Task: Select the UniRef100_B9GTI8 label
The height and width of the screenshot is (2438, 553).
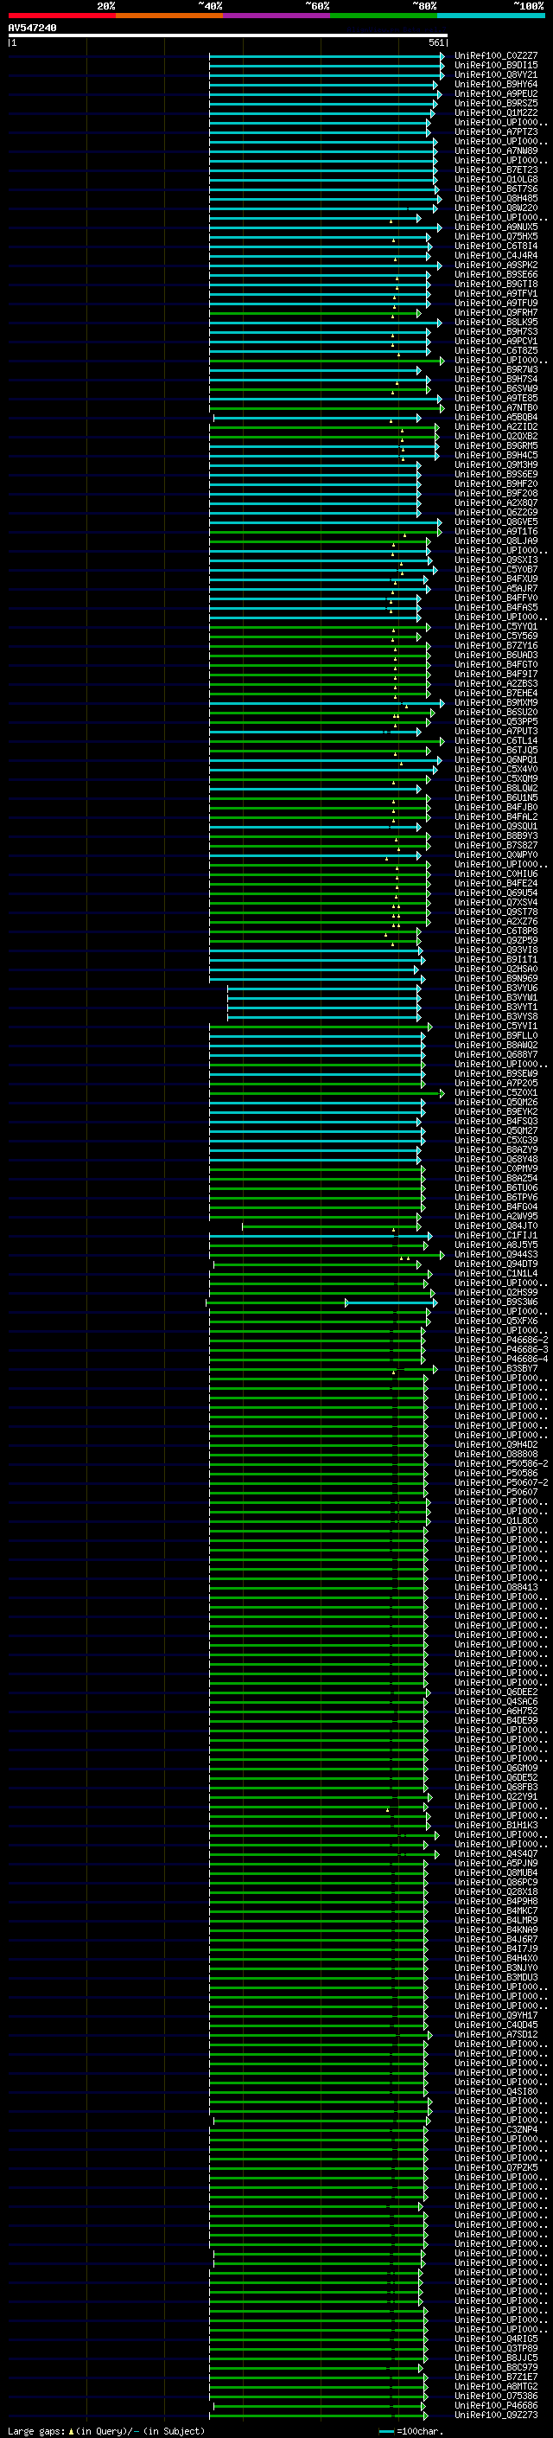Action: tap(496, 284)
